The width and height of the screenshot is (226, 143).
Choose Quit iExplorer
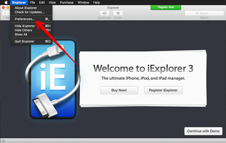click(31, 42)
